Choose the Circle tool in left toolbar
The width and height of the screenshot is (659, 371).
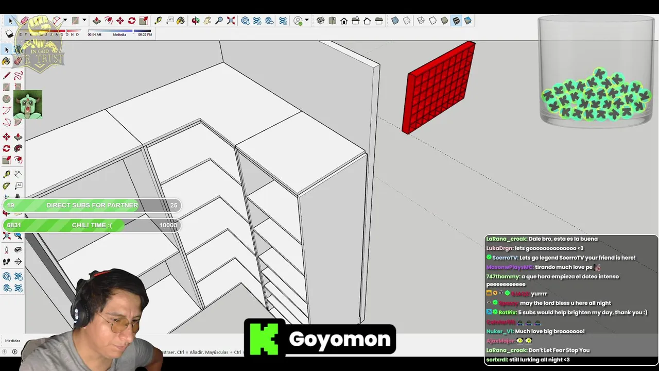pos(6,98)
